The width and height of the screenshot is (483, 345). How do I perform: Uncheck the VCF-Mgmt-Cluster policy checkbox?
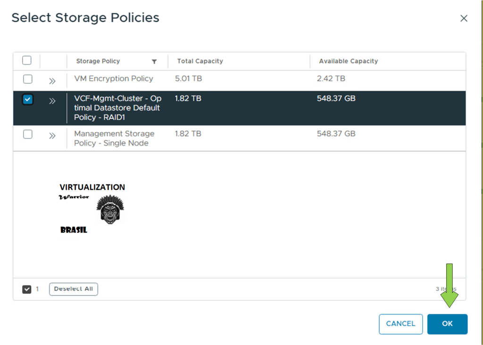[28, 99]
